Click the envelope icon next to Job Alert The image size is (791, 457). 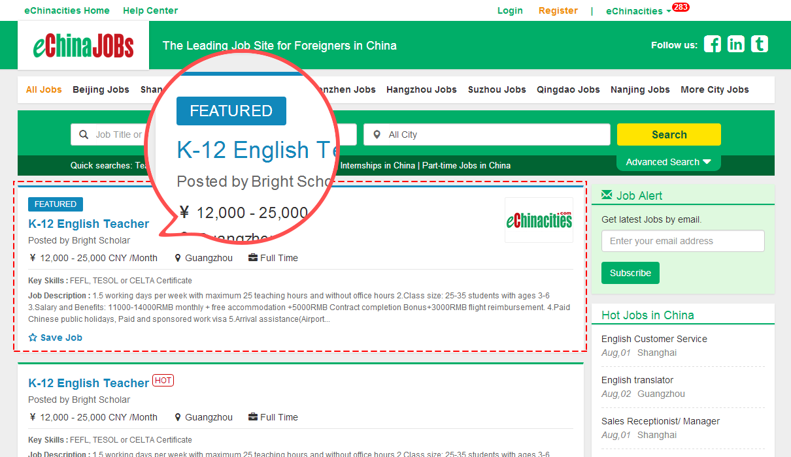click(607, 195)
